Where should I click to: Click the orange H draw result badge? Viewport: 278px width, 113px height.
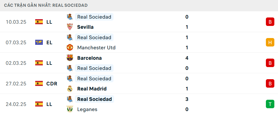tap(270, 43)
